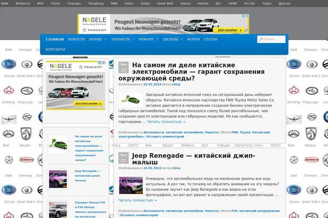The height and width of the screenshot is (218, 328).
Task: Expand the ЗАПЧАСТИ dropdown menu
Action: click(122, 39)
